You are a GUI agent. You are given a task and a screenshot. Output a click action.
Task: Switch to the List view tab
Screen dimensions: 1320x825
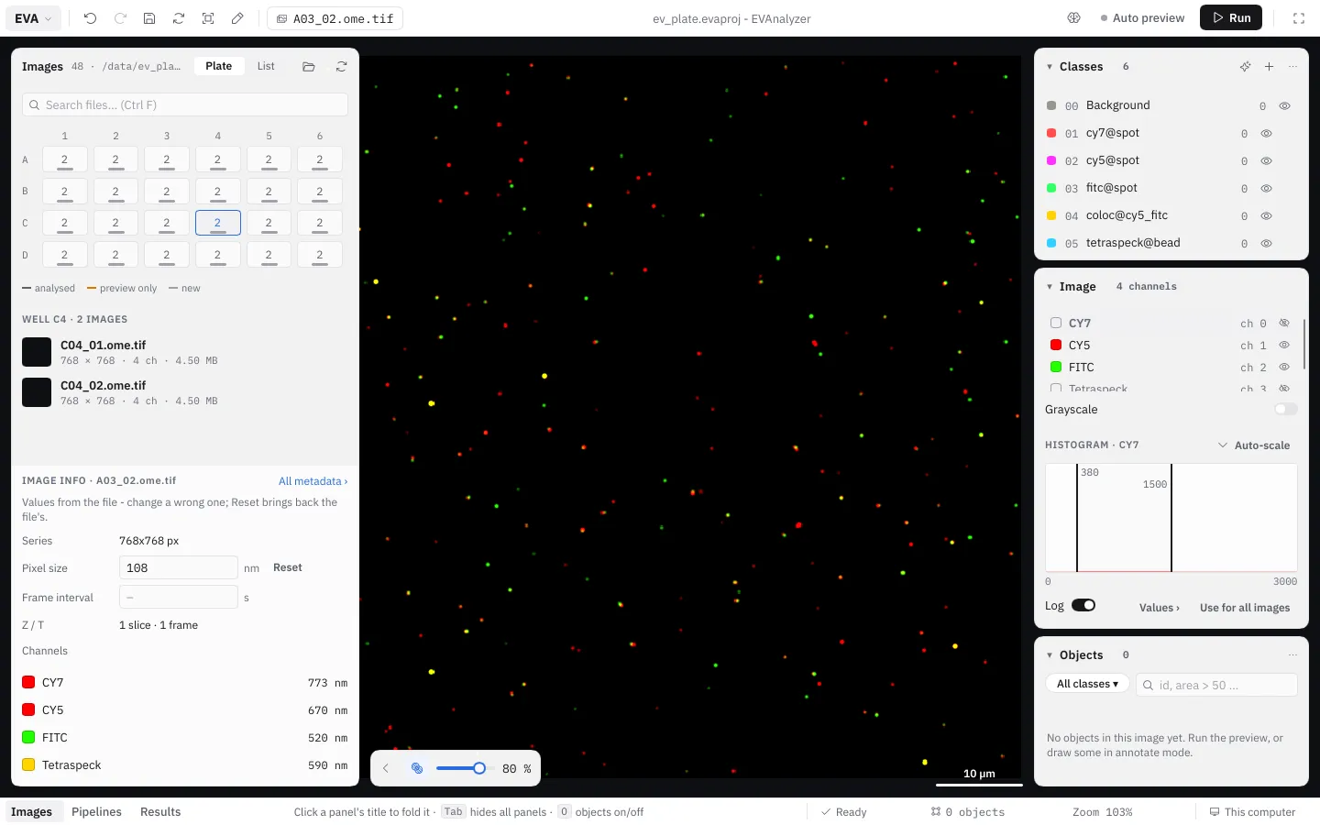266,66
